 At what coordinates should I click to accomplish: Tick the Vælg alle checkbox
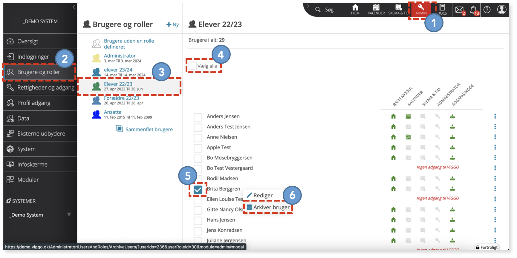click(x=193, y=66)
